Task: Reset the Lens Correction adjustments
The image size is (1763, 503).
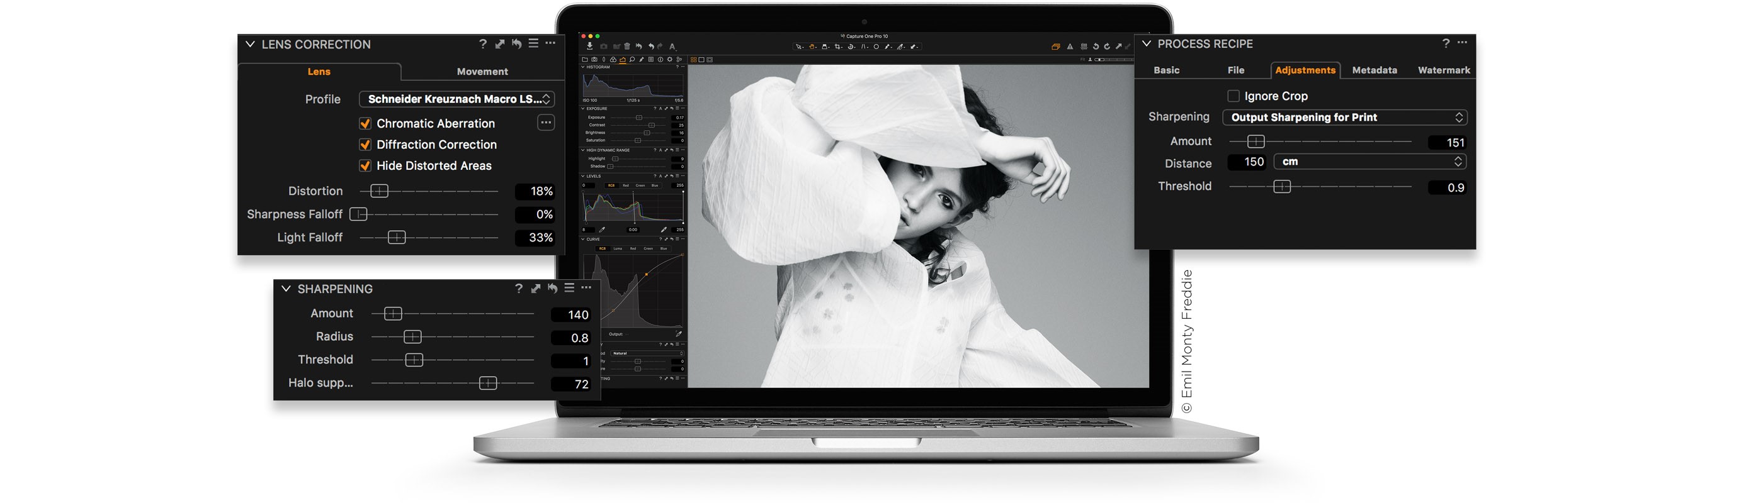Action: coord(517,44)
